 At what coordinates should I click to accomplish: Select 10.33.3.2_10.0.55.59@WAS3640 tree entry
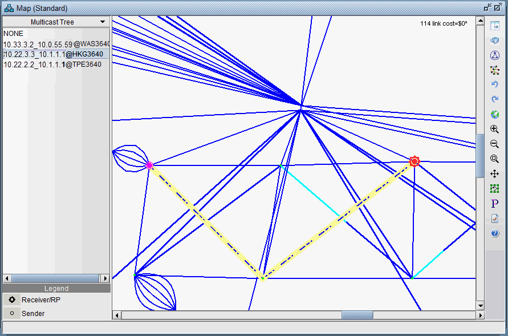click(x=56, y=44)
